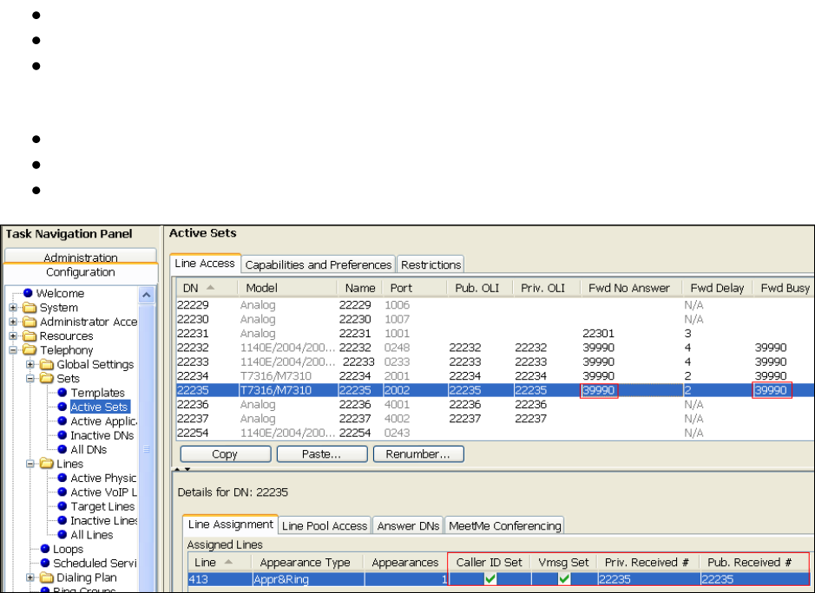Expand the Dialing Plan folder
The image size is (815, 593).
[x=30, y=577]
